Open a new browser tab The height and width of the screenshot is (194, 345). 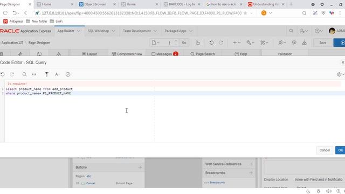[291, 4]
